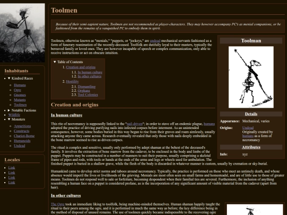The width and height of the screenshot is (287, 215).
Task: Click the Toolman skeleton illustration
Action: (251, 77)
